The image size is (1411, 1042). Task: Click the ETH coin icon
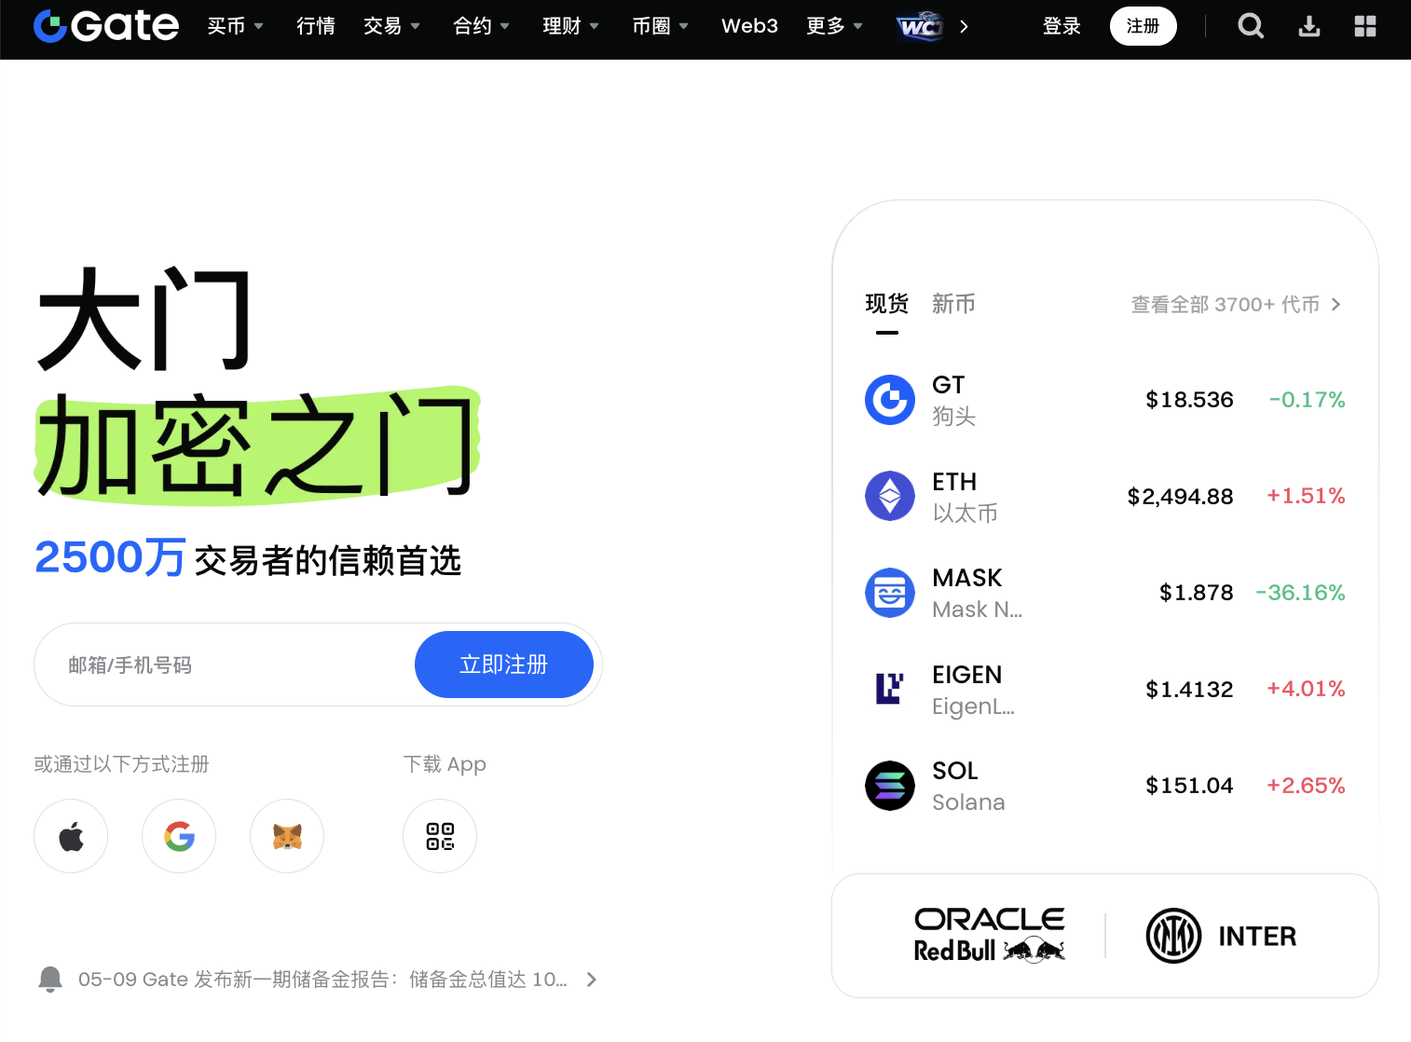tap(890, 496)
